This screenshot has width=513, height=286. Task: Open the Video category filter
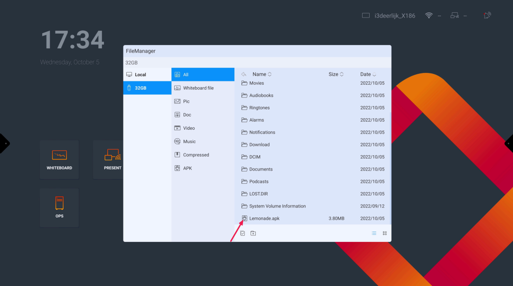(x=188, y=128)
